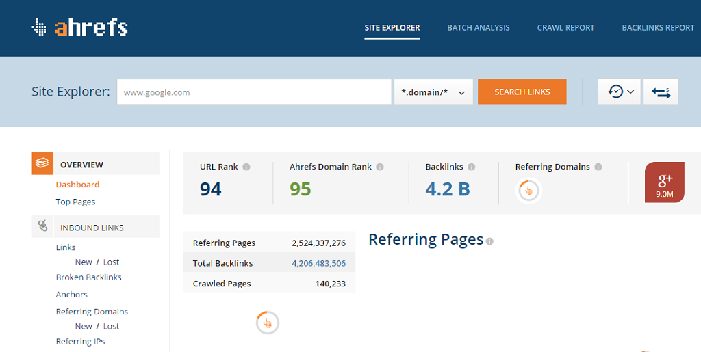Screen dimensions: 701x352
Task: Open the history clock dropdown icon
Action: (x=619, y=92)
